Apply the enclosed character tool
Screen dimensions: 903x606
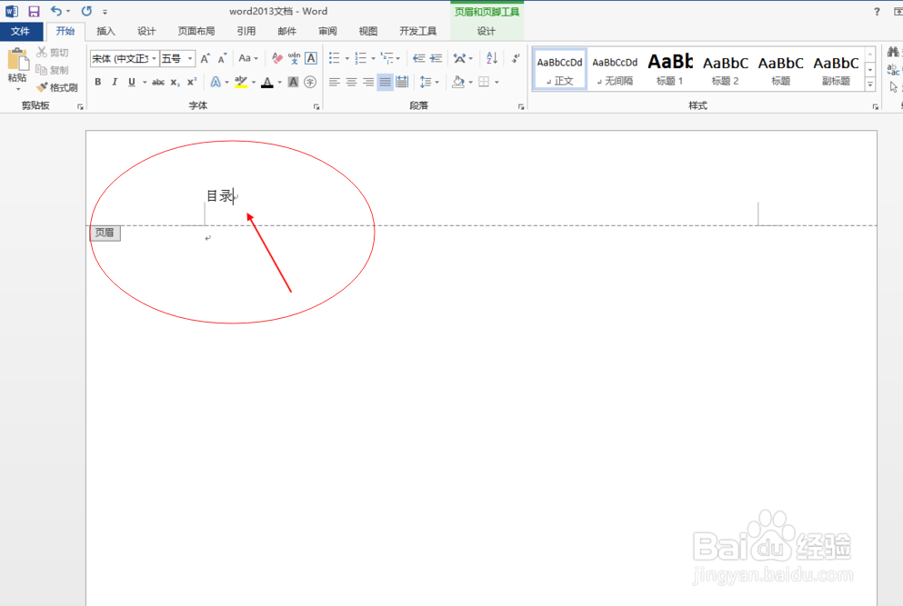tap(310, 83)
